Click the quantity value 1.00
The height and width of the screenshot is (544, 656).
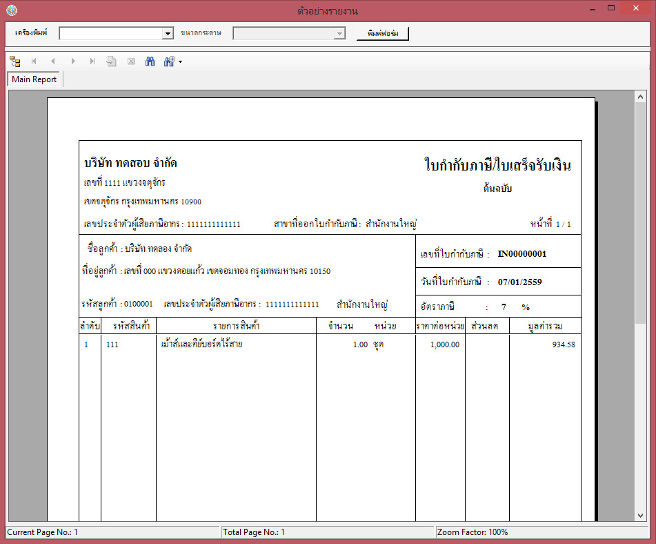coord(360,344)
